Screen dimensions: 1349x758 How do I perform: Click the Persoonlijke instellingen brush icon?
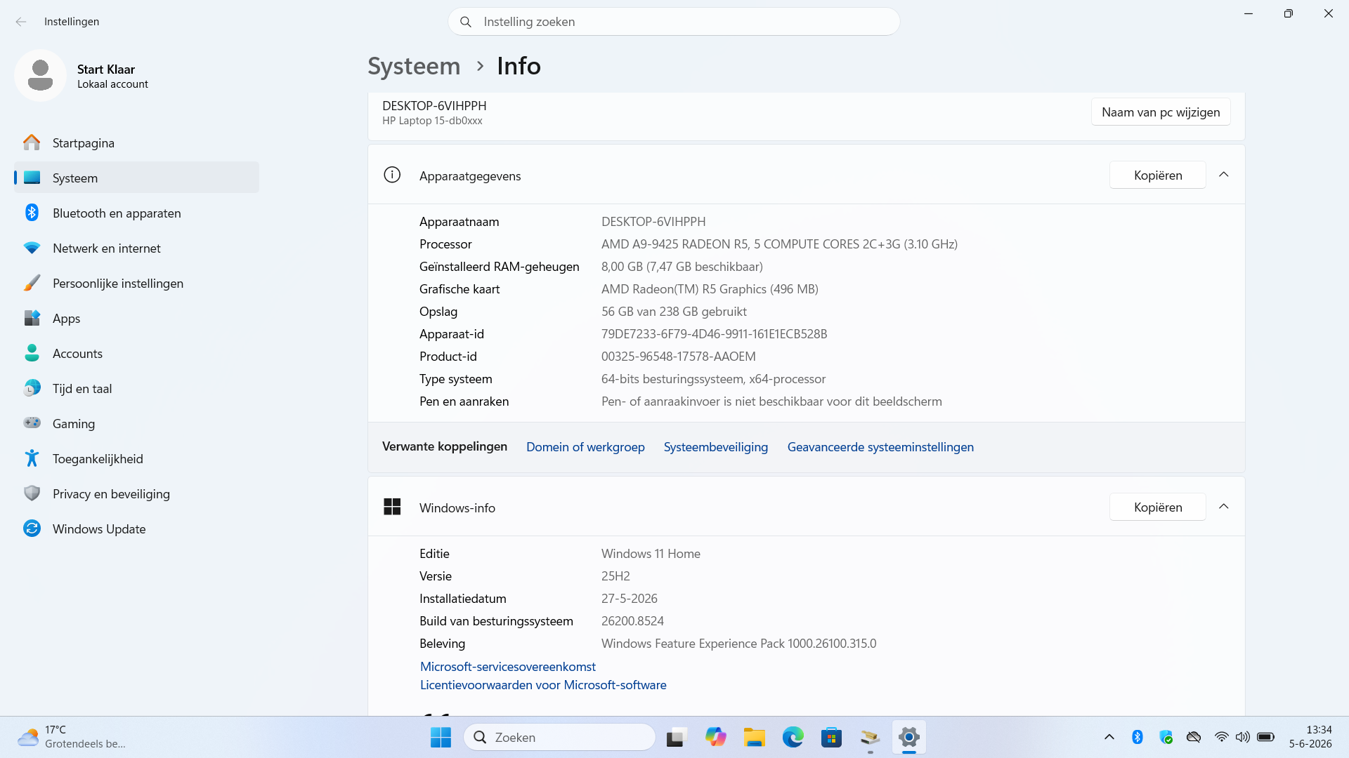click(32, 283)
